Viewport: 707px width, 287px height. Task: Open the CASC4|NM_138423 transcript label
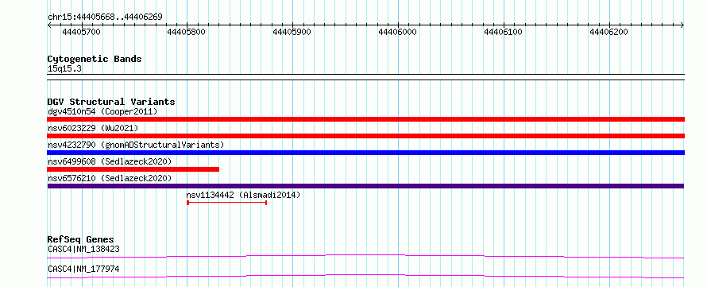[x=83, y=249]
